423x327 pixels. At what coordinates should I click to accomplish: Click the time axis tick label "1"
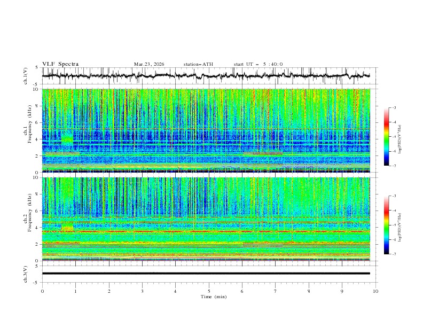click(75, 291)
